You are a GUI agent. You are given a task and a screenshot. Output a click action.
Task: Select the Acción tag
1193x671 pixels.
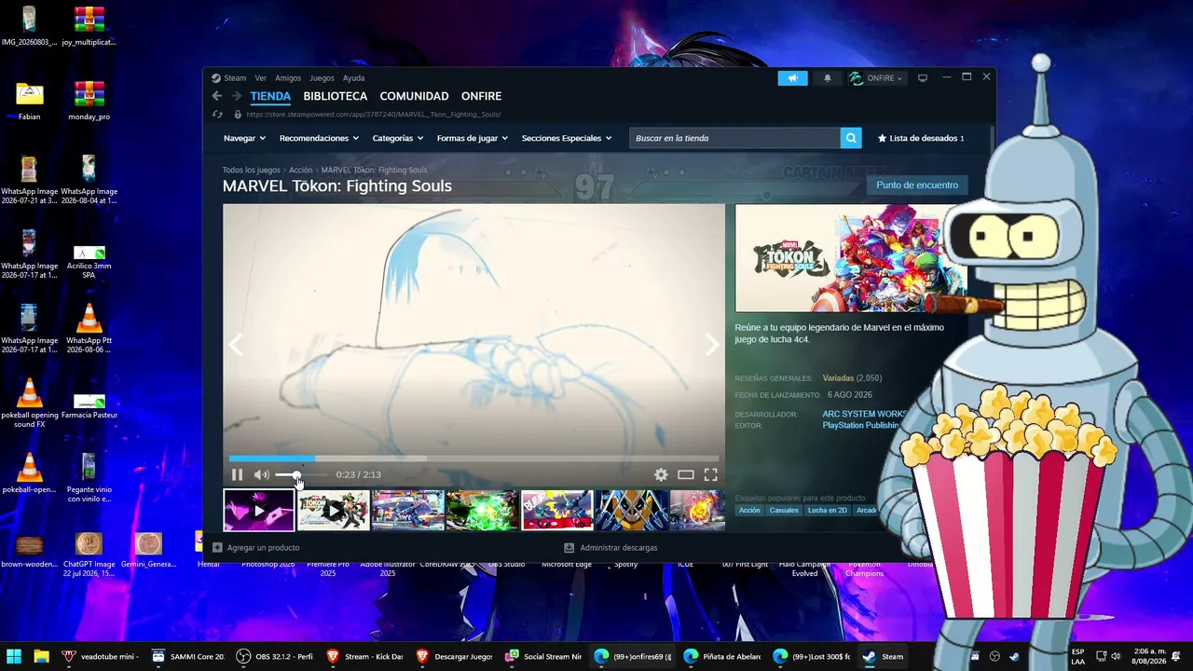[x=749, y=511]
